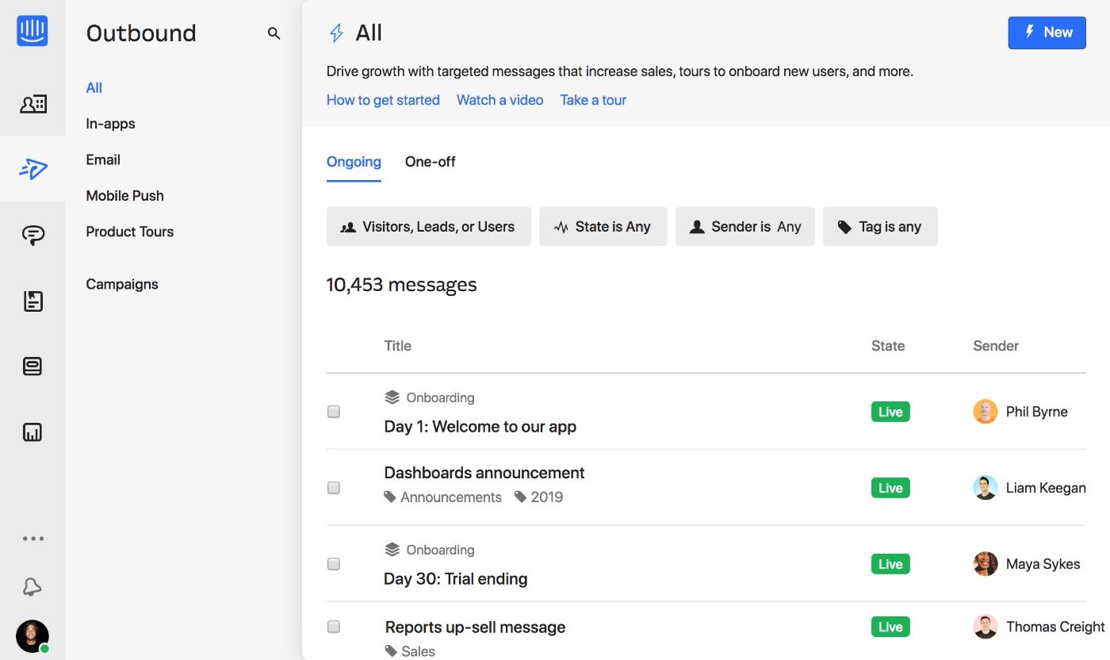
Task: Switch to the One-off tab
Action: coord(430,162)
